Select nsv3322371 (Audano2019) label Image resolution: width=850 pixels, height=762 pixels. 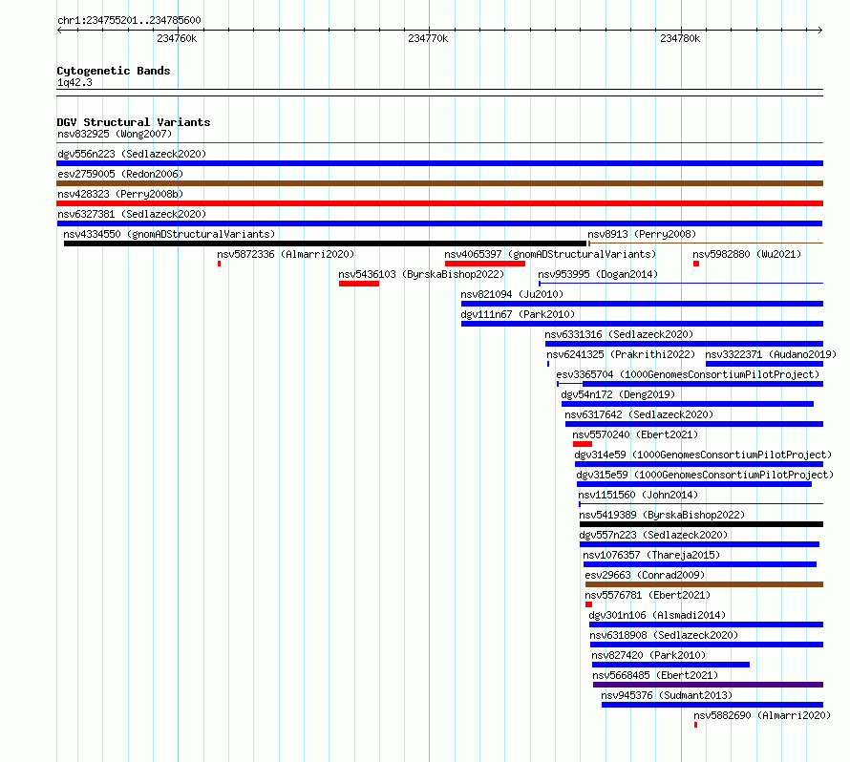click(771, 354)
